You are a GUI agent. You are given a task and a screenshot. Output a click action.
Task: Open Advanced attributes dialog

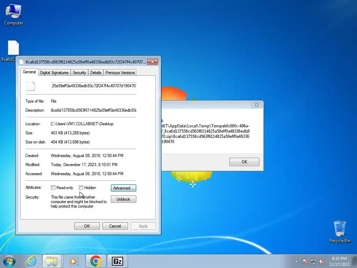(x=123, y=188)
